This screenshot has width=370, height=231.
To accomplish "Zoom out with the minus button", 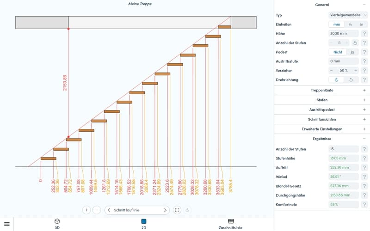I will (x=97, y=210).
